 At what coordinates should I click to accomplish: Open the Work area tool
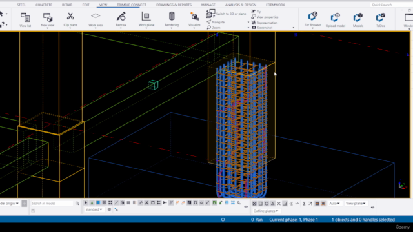96,20
